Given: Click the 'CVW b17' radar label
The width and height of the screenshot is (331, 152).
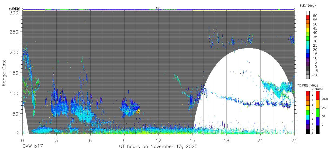Looking at the screenshot, I should tap(33, 147).
